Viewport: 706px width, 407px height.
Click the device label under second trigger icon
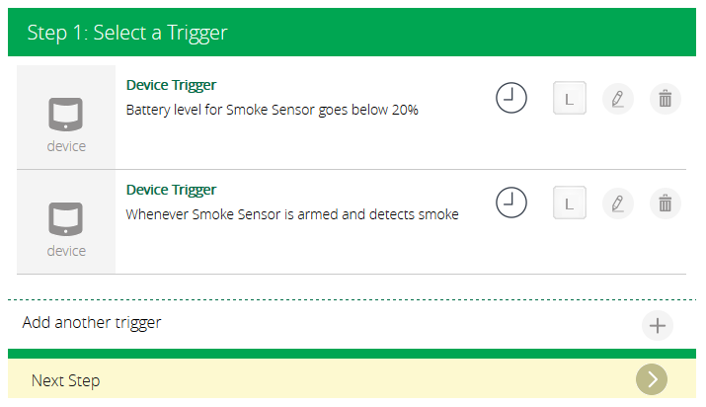(66, 251)
